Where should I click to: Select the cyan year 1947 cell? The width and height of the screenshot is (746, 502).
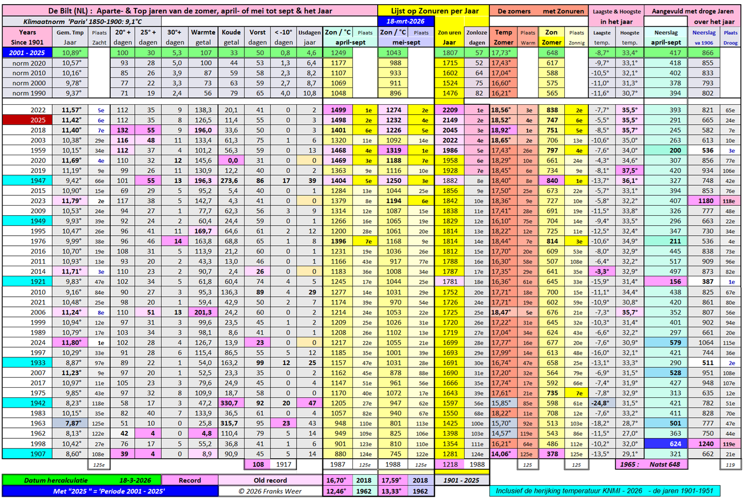point(27,180)
